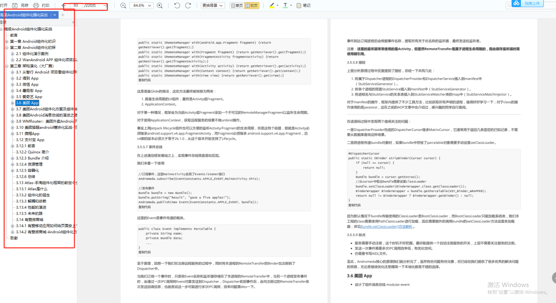This screenshot has width=556, height=303.
Task: Click the 打印 printer icon
Action: pos(36,5)
